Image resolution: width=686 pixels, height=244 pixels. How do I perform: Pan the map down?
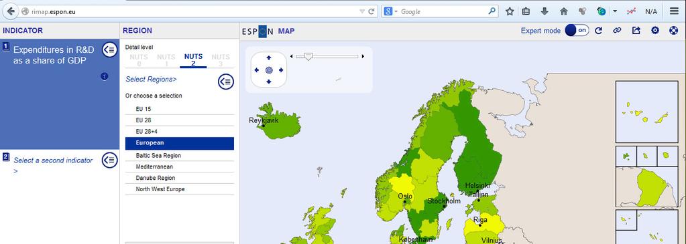(x=269, y=82)
